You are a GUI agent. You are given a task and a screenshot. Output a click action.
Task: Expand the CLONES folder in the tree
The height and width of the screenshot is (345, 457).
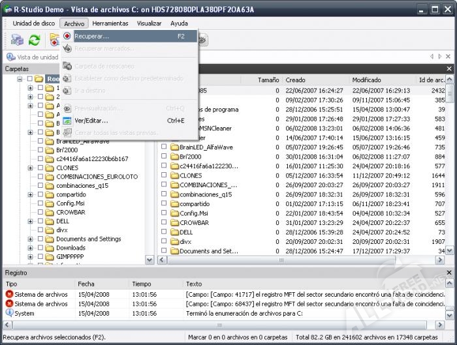30,168
